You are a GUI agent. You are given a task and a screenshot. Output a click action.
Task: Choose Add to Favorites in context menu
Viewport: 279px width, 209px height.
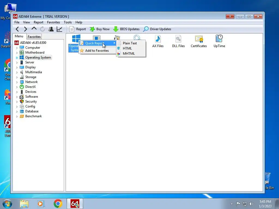click(x=98, y=51)
